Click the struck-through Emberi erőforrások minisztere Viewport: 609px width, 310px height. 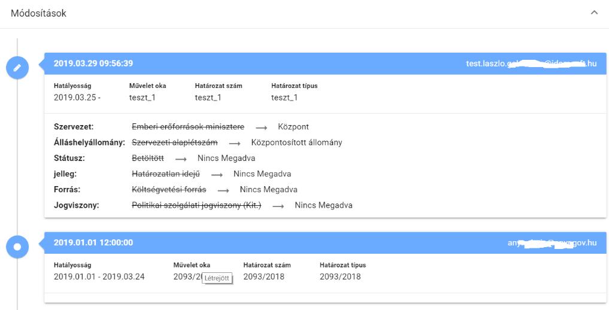188,127
